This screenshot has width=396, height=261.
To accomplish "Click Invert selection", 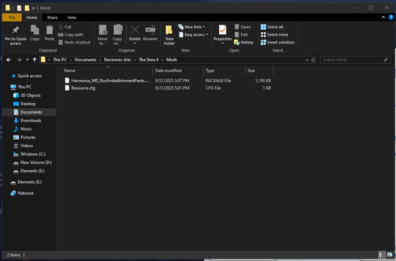I will 277,42.
